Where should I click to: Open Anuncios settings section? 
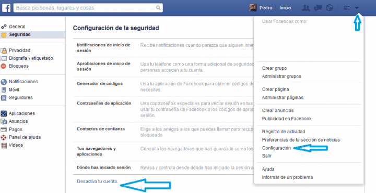[18, 121]
